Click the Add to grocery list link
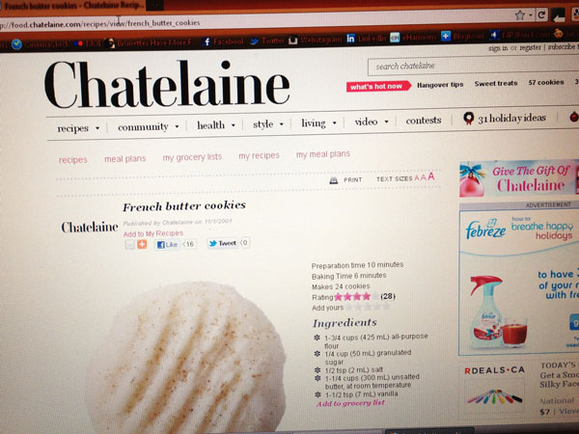Image resolution: width=579 pixels, height=434 pixels. [350, 403]
